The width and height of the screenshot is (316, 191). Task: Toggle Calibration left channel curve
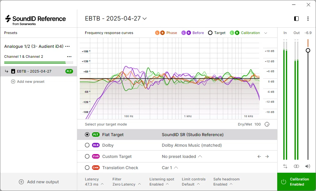[232, 33]
